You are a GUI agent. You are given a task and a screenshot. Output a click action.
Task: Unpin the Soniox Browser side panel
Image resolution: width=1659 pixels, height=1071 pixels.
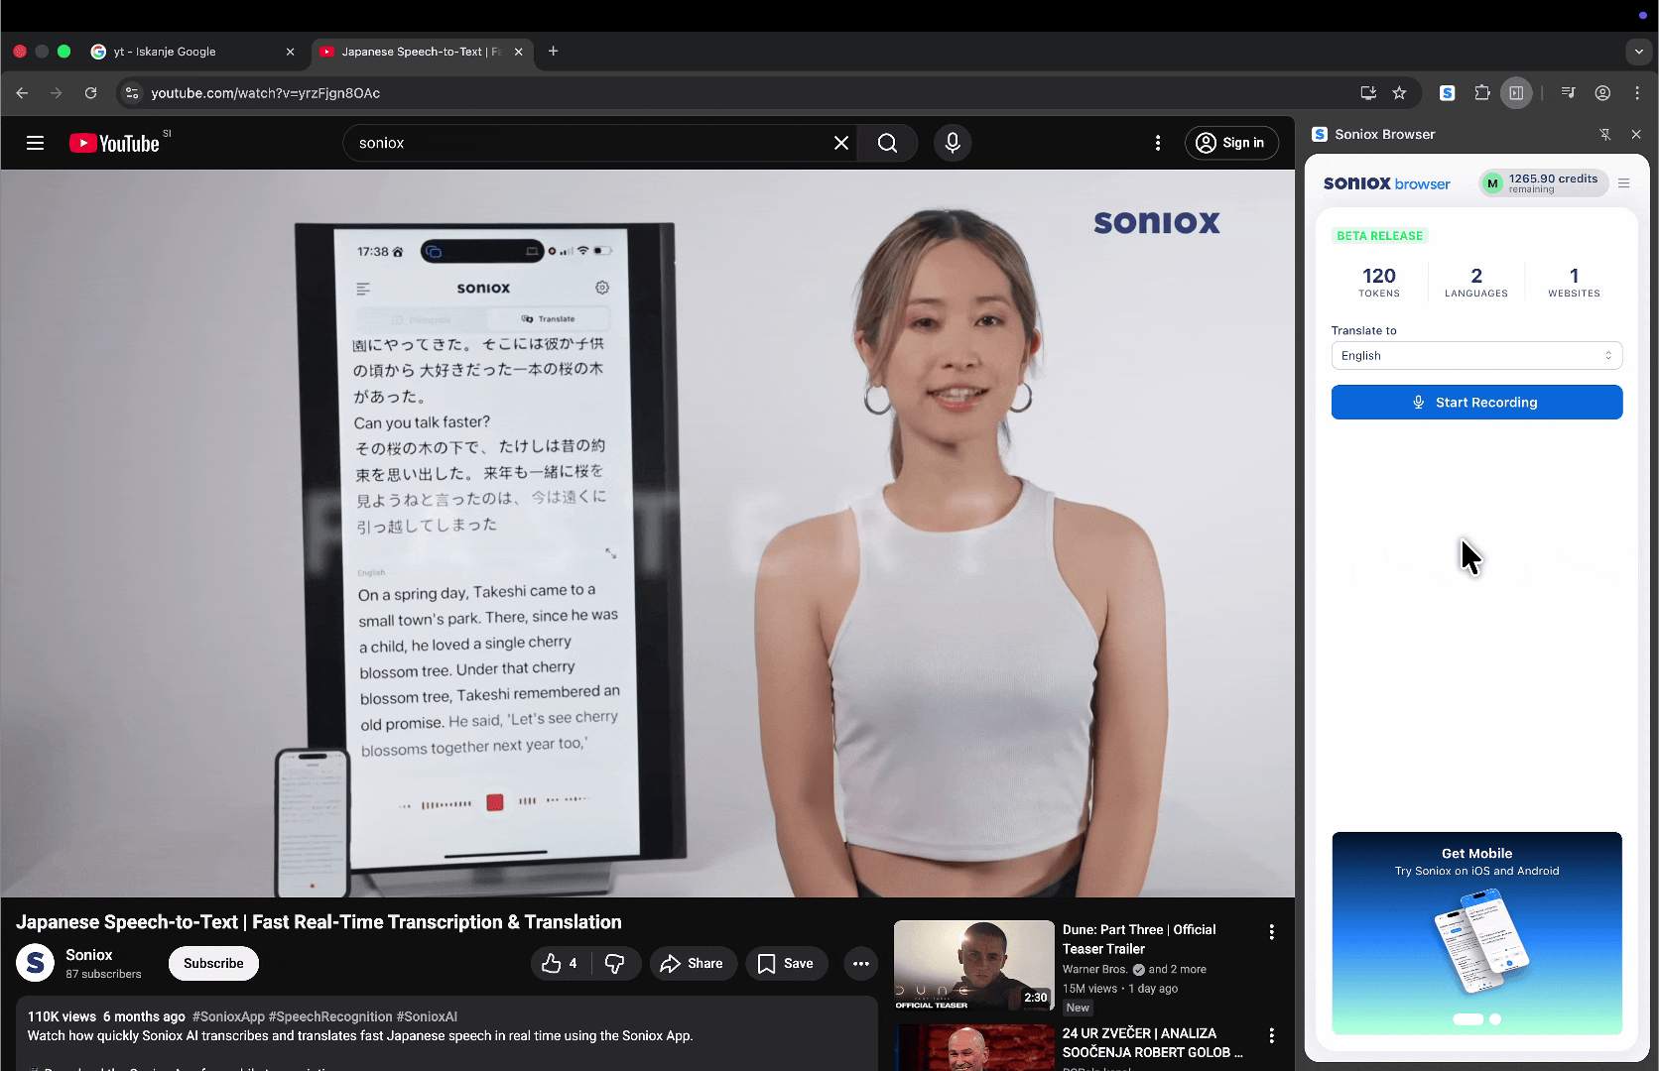[x=1604, y=134]
